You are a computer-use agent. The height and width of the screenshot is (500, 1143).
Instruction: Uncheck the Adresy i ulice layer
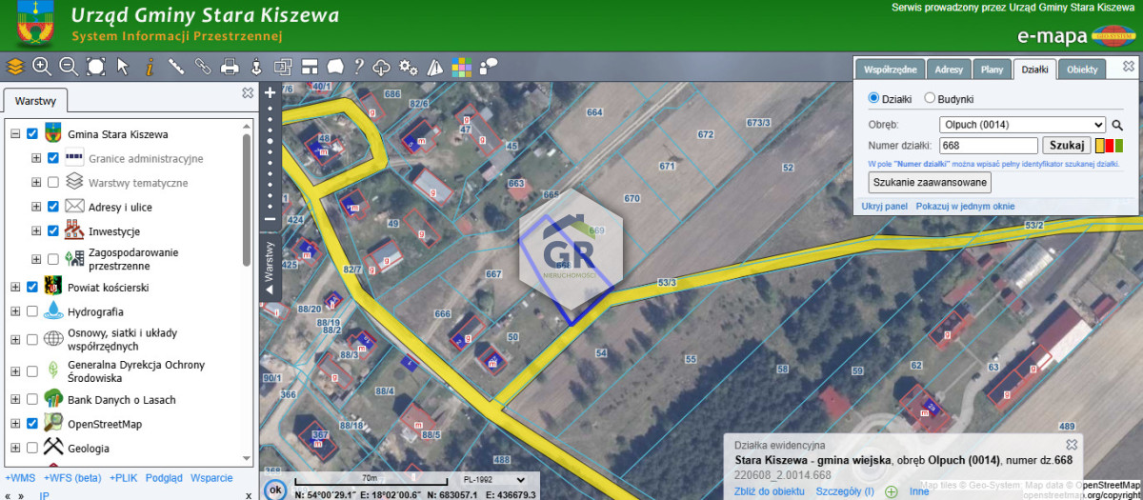pos(53,207)
